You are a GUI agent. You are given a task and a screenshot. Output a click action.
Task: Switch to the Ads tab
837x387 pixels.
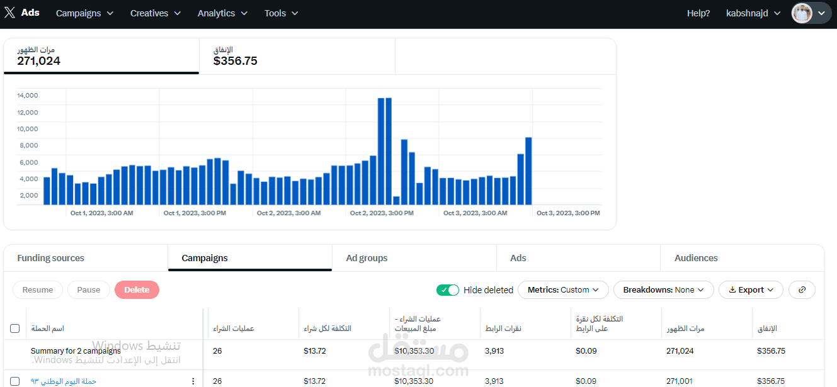coord(578,258)
